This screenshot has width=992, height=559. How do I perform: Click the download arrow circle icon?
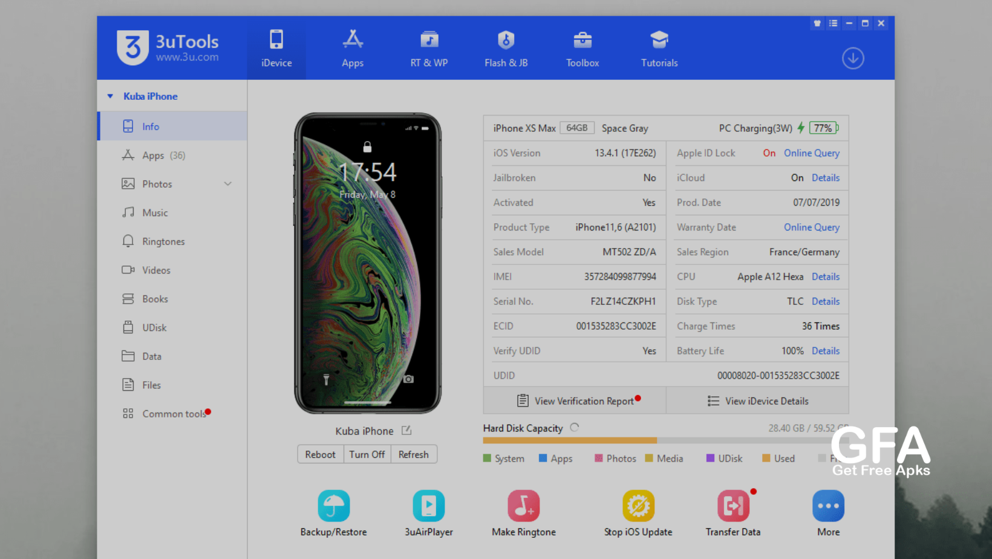(x=853, y=58)
